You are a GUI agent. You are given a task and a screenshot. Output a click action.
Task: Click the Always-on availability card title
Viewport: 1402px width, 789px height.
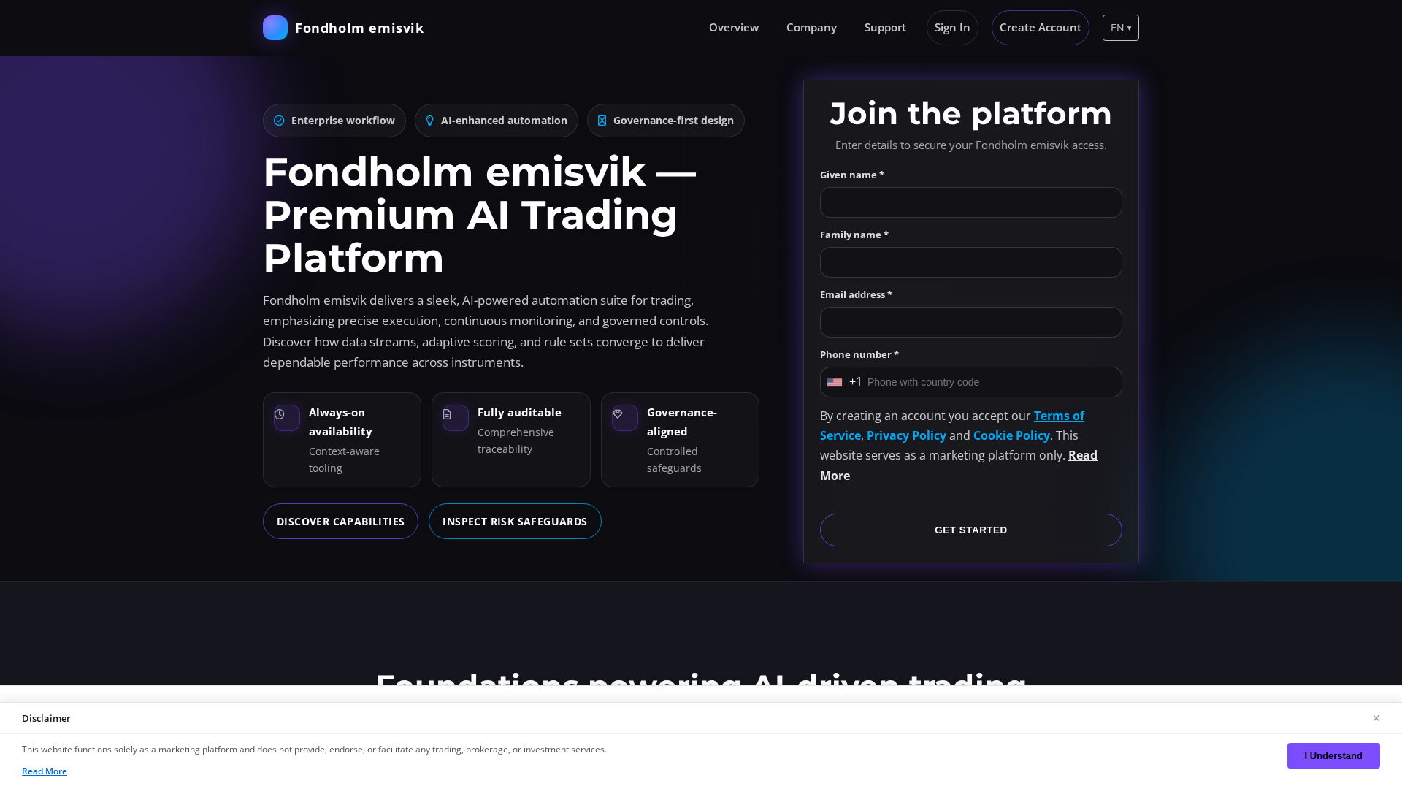point(340,422)
